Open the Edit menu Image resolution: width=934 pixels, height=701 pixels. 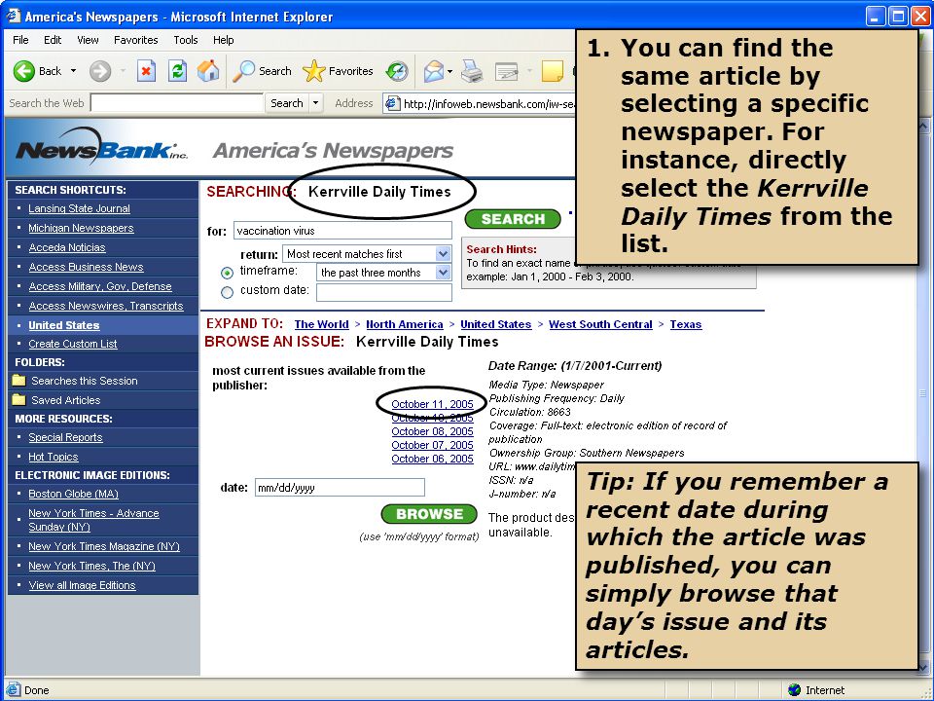(x=53, y=40)
